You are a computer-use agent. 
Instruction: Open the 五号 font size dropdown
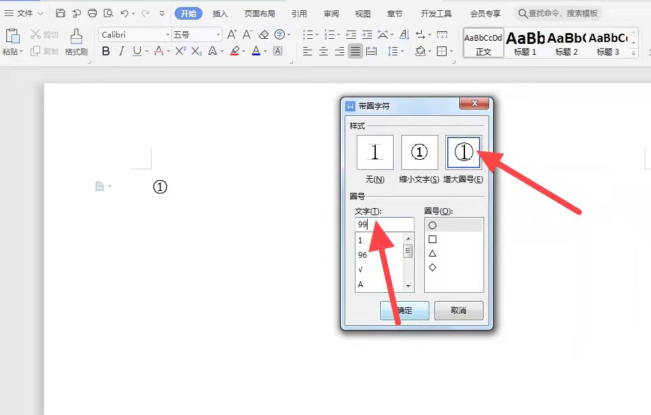pos(218,35)
